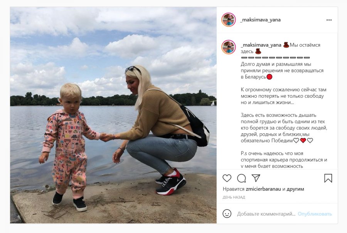347x233 pixels.
Task: Open comments via the speech bubble icon
Action: point(241,178)
